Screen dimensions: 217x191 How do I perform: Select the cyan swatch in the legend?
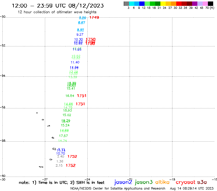132,4
